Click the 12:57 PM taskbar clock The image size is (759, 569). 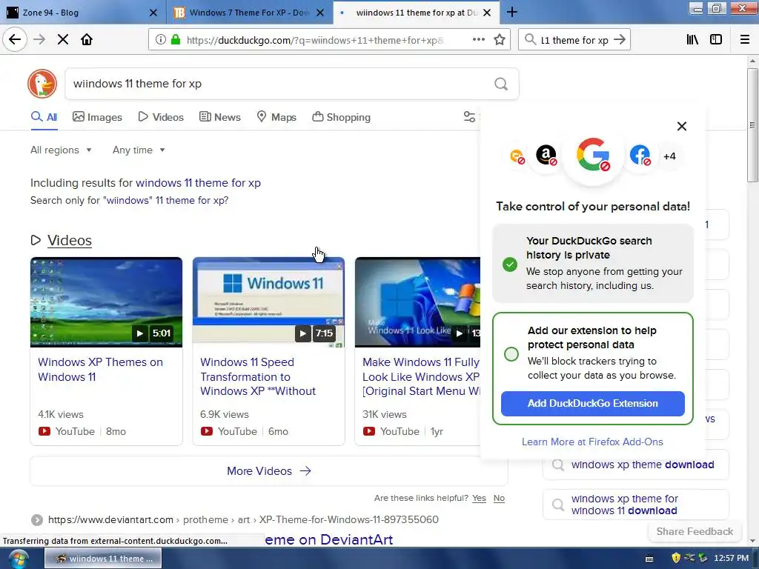pyautogui.click(x=731, y=559)
